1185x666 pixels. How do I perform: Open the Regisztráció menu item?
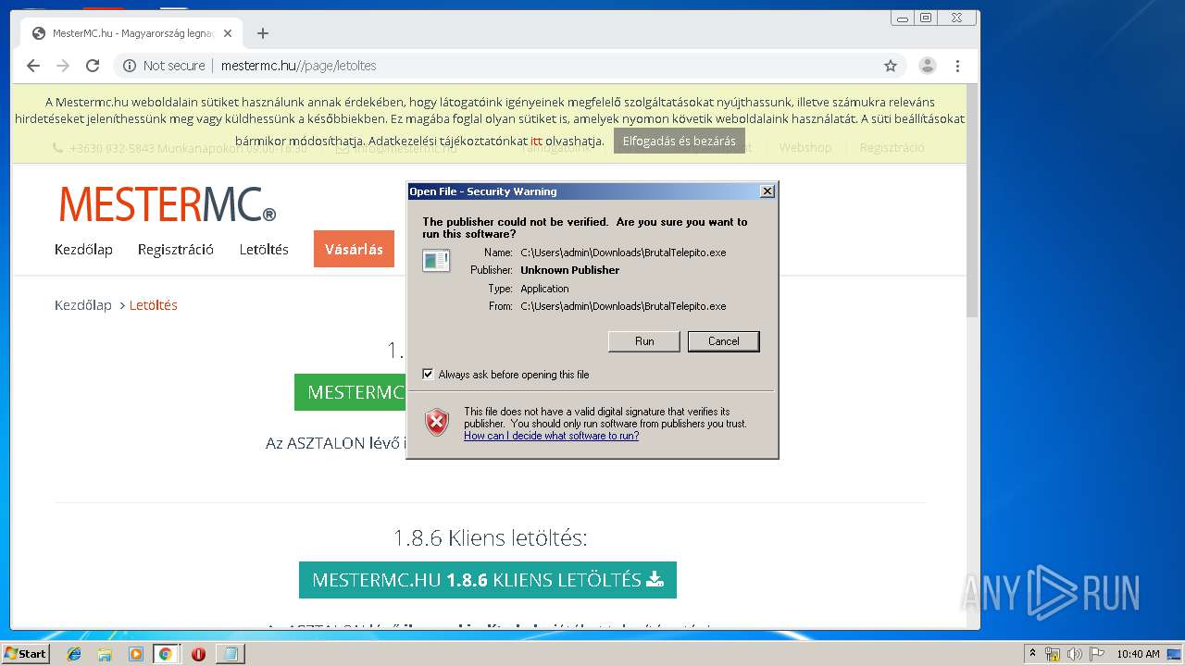pos(176,250)
